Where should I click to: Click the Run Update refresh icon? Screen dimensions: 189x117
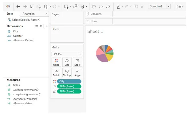(54, 6)
